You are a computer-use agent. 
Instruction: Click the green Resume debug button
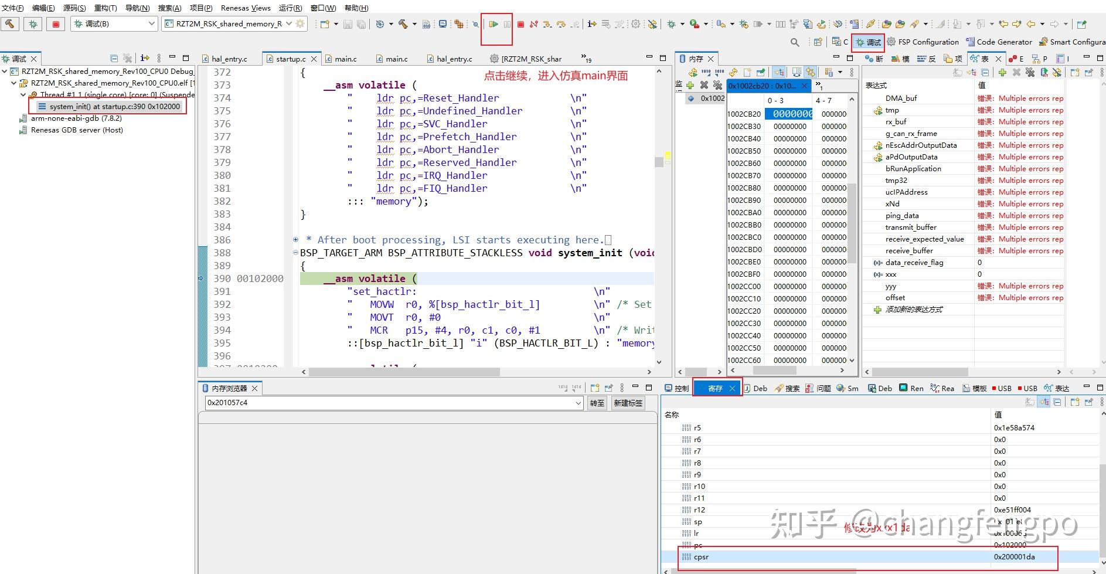coord(494,24)
